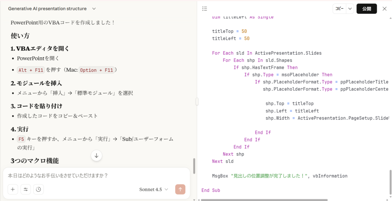This screenshot has height=201, width=392.
Task: Open the tools sliders icon in message box
Action: pos(26,189)
